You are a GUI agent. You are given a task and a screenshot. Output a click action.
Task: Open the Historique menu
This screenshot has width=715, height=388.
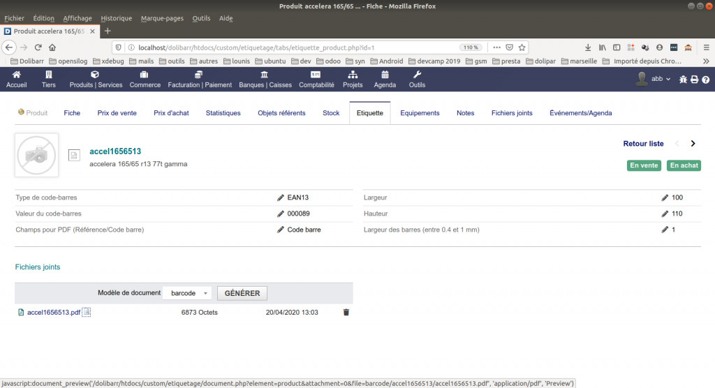click(116, 18)
